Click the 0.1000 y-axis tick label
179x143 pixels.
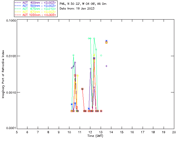click(10, 21)
